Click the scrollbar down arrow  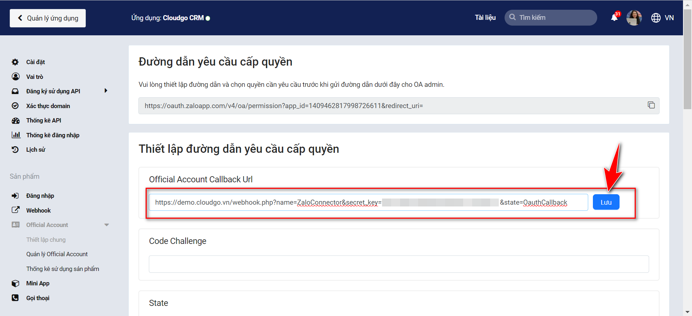click(x=687, y=312)
